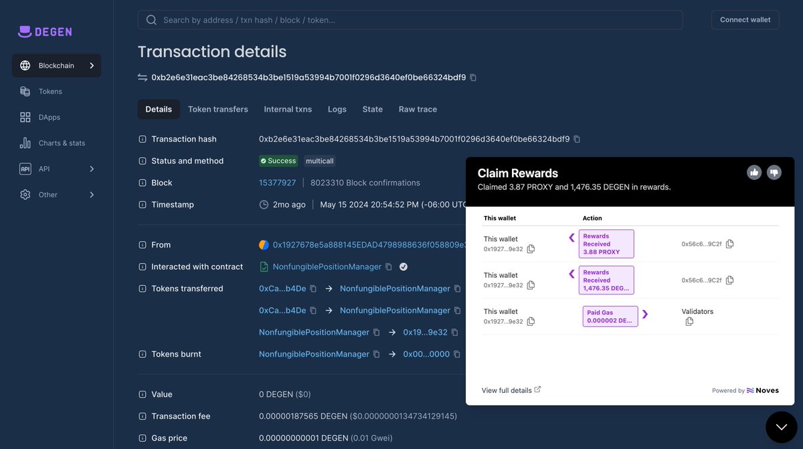Copy the 0x19...9e32 address in Tokens transferred

point(454,333)
